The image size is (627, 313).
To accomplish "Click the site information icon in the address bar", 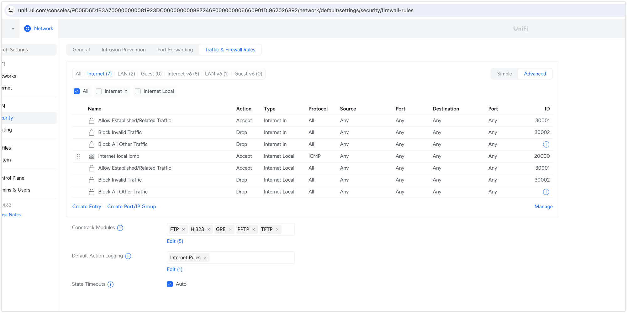I will [x=11, y=10].
